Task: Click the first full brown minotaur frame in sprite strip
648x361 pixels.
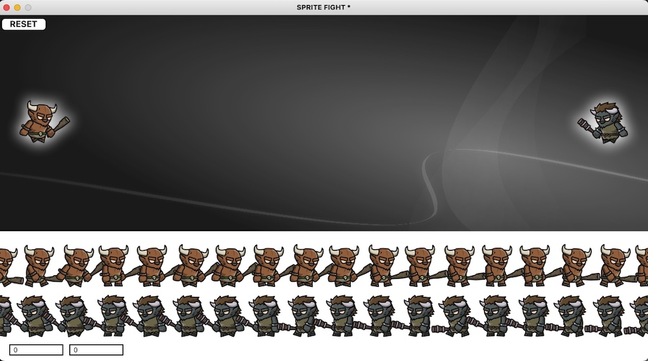Action: (x=38, y=265)
